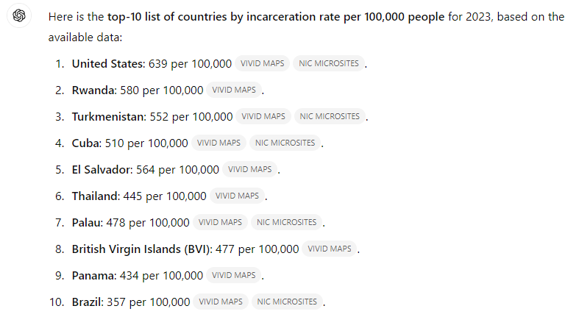Open the NIC MICROSITES citation for United States
The width and height of the screenshot is (579, 317).
(329, 63)
